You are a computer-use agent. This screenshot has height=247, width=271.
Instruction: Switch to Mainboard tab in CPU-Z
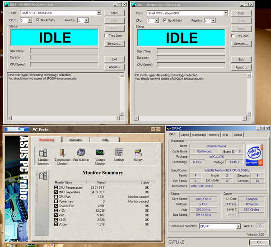[x=199, y=135]
